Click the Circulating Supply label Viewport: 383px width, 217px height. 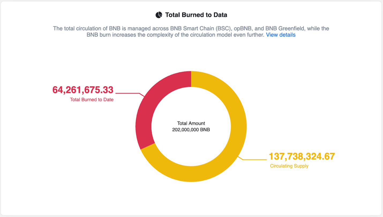[289, 166]
